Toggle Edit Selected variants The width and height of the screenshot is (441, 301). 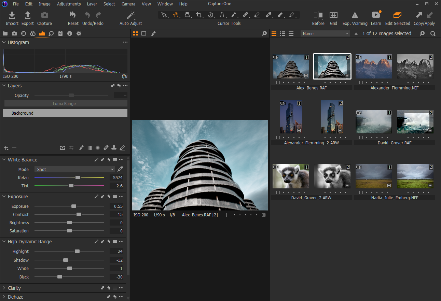point(397,15)
